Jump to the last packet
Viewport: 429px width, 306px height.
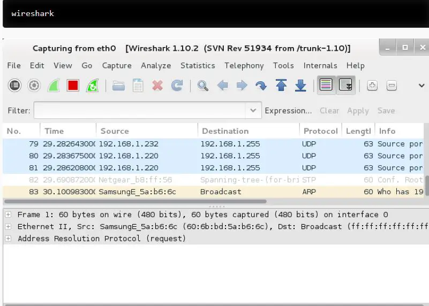(300, 85)
